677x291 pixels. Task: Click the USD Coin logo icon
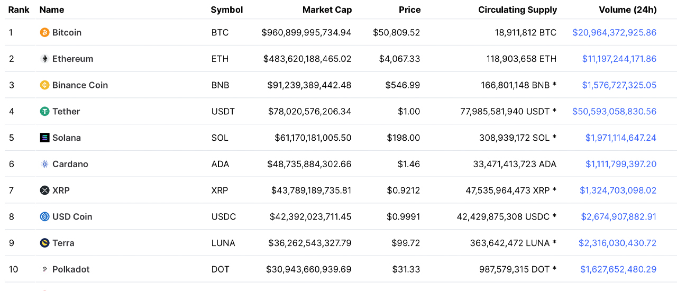point(45,216)
